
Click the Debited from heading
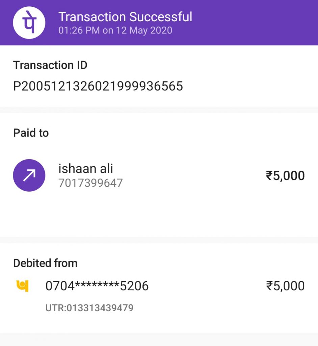45,263
